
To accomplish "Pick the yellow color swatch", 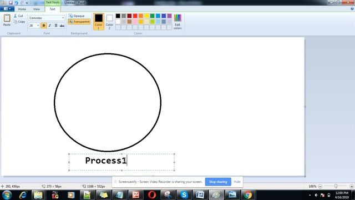I will [x=146, y=16].
